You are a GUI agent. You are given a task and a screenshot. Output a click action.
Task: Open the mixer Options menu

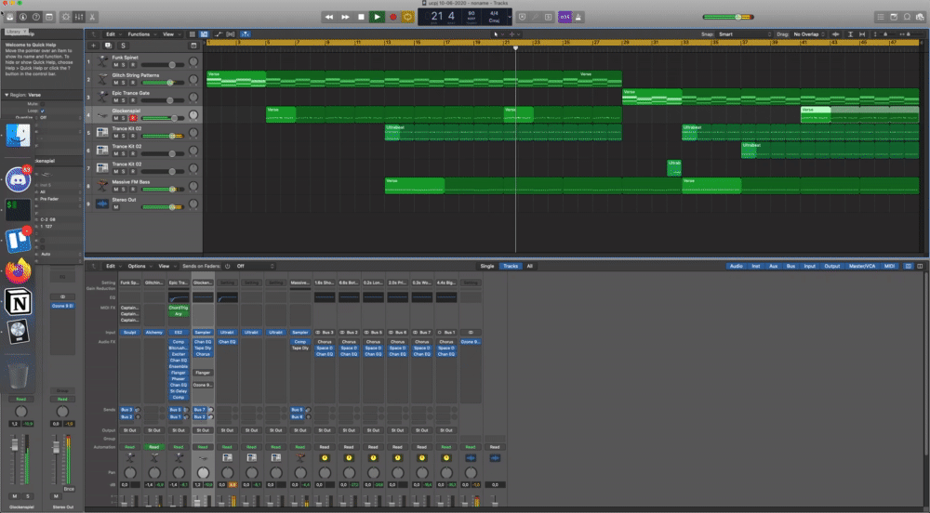pos(138,265)
